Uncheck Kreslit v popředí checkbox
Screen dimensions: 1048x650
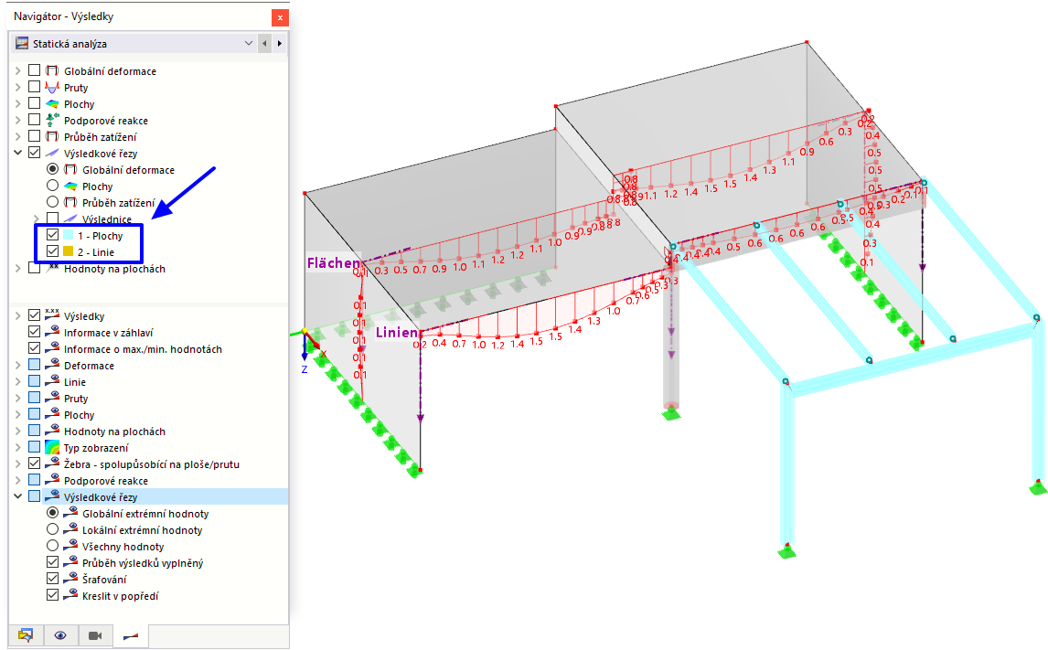[x=52, y=594]
